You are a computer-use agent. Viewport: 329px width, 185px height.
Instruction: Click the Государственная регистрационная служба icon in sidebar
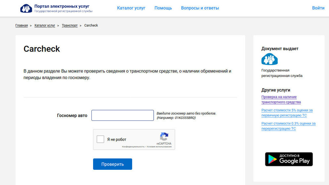tap(269, 59)
